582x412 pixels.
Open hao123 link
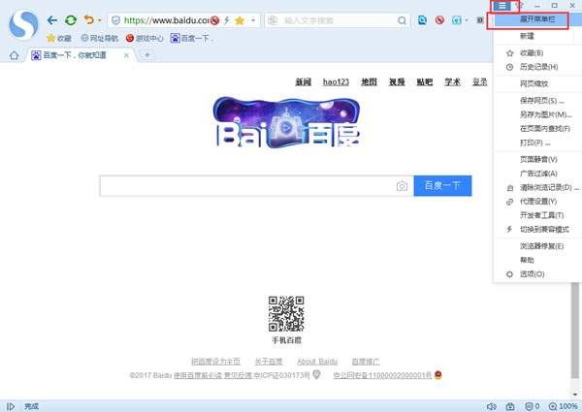click(x=336, y=82)
